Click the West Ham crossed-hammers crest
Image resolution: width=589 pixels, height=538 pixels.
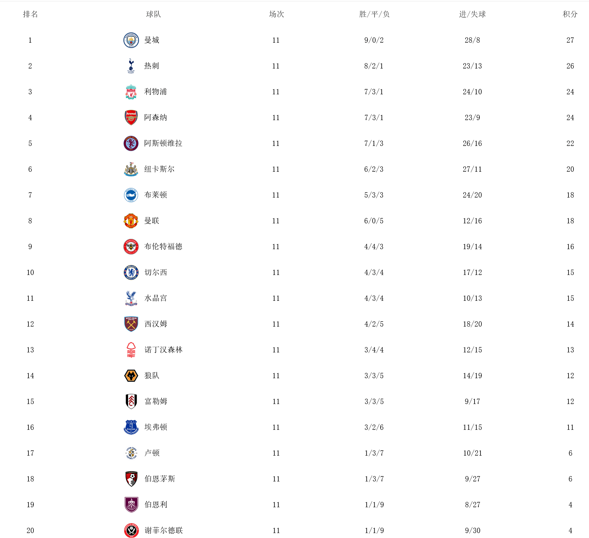coord(131,324)
